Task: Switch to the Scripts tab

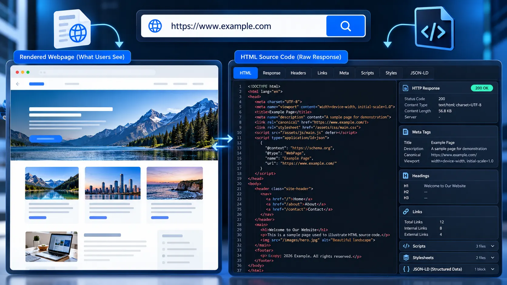Action: (x=368, y=73)
